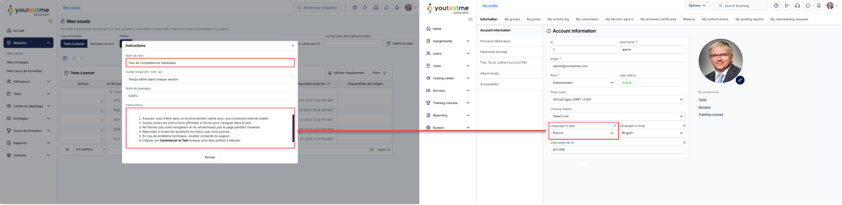Click info icon beside Account information heading
This screenshot has width=842, height=205.
click(549, 31)
